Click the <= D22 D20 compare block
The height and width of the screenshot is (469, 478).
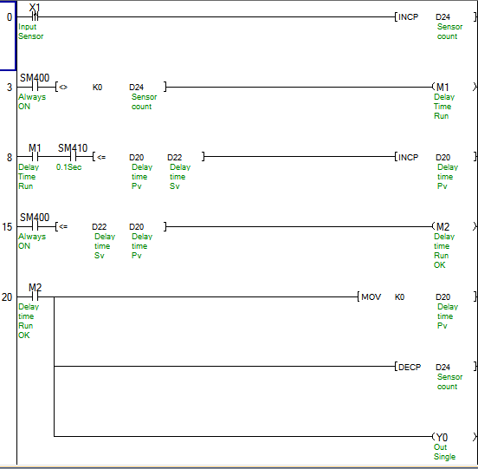tap(111, 227)
